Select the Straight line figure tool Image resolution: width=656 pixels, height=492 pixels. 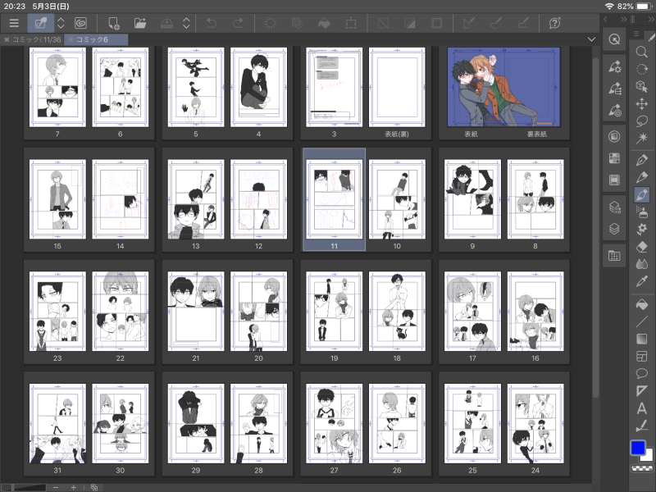coord(641,321)
